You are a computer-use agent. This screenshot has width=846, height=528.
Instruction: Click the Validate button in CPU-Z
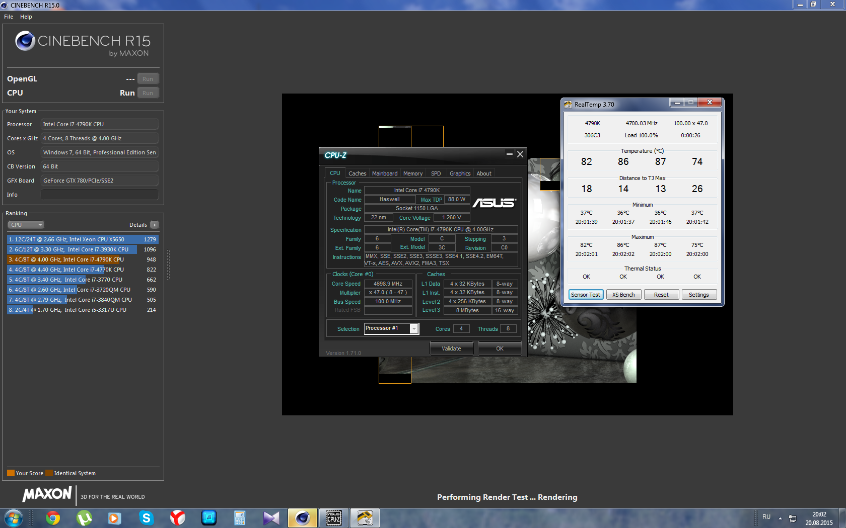[x=451, y=348]
